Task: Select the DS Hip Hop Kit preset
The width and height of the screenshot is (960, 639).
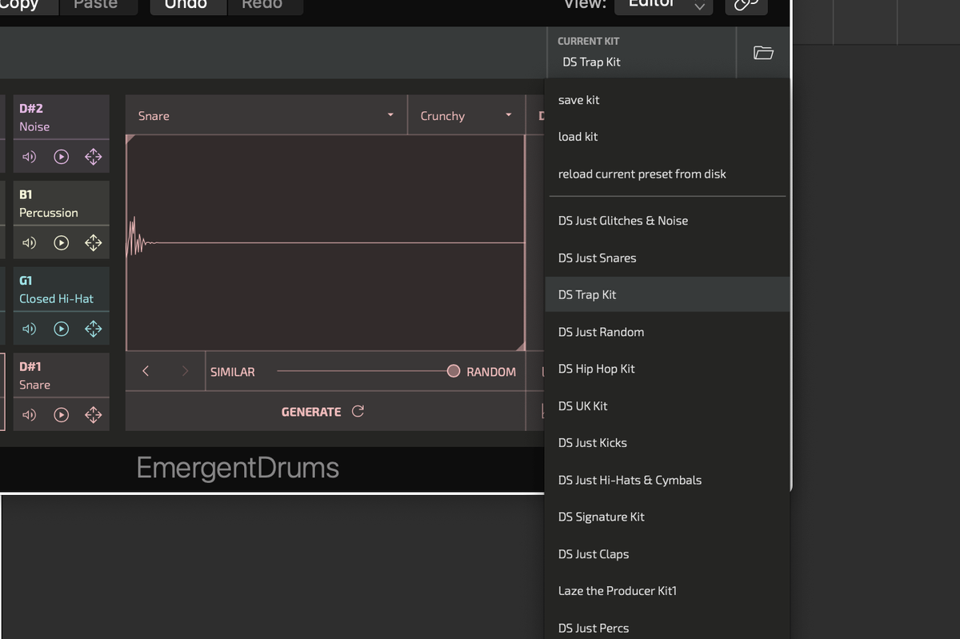Action: tap(596, 369)
